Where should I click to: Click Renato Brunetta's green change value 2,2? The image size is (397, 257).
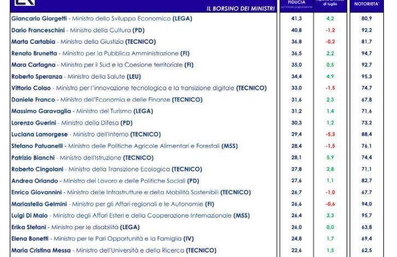click(330, 53)
